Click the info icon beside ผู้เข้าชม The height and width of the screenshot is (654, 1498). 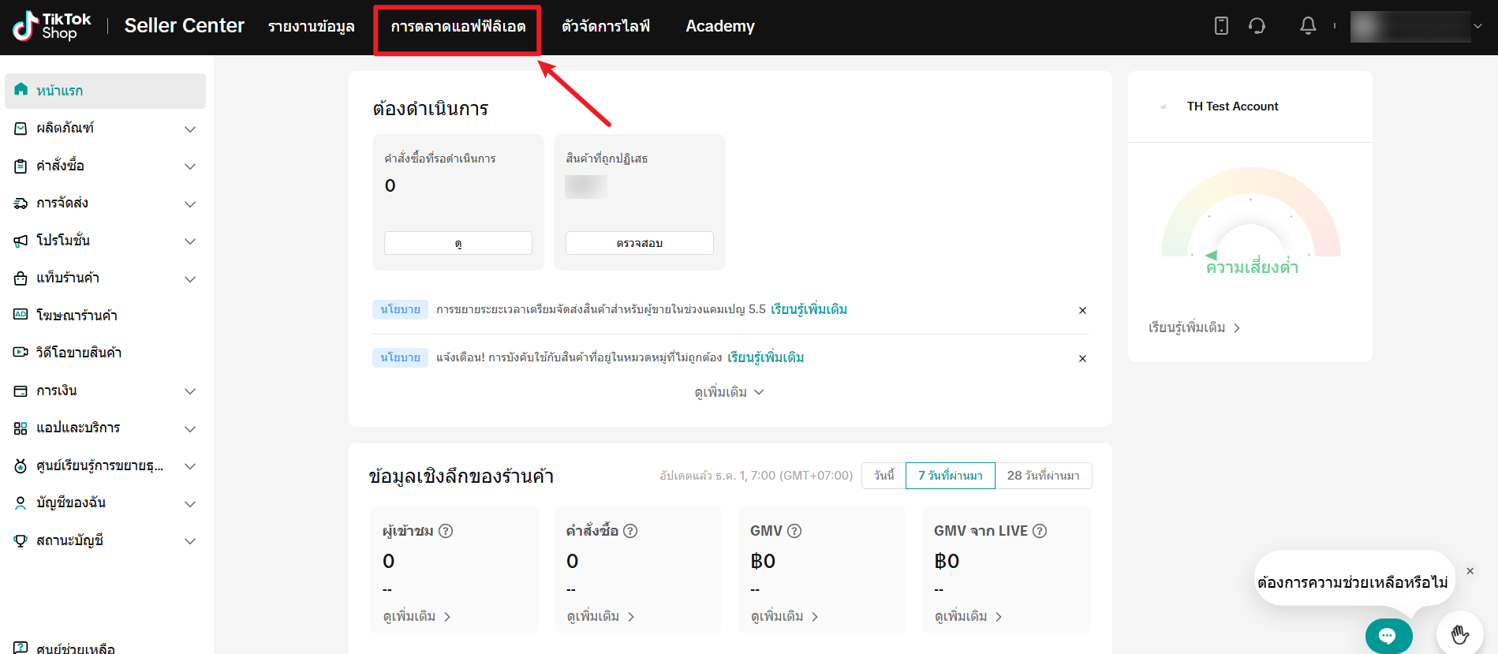[x=446, y=531]
